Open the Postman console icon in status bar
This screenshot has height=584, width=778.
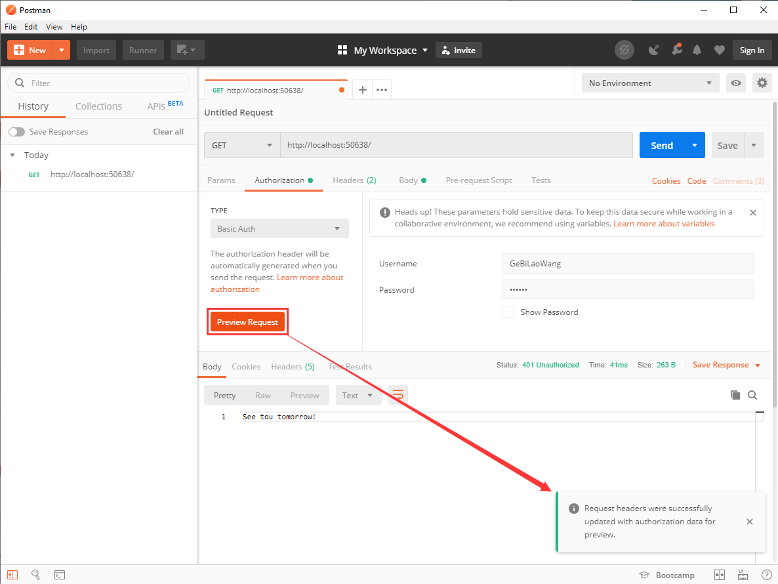[x=59, y=575]
